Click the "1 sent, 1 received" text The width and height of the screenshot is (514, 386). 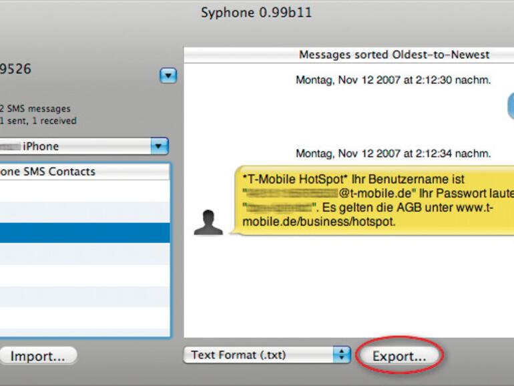pyautogui.click(x=38, y=121)
